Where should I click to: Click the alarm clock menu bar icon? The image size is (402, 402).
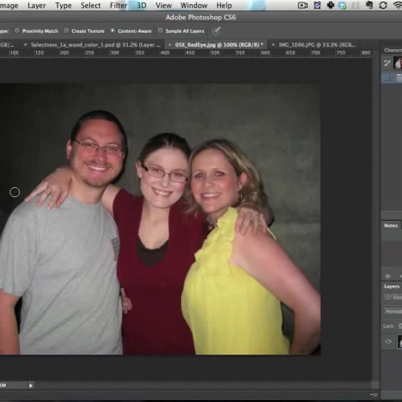[318, 6]
